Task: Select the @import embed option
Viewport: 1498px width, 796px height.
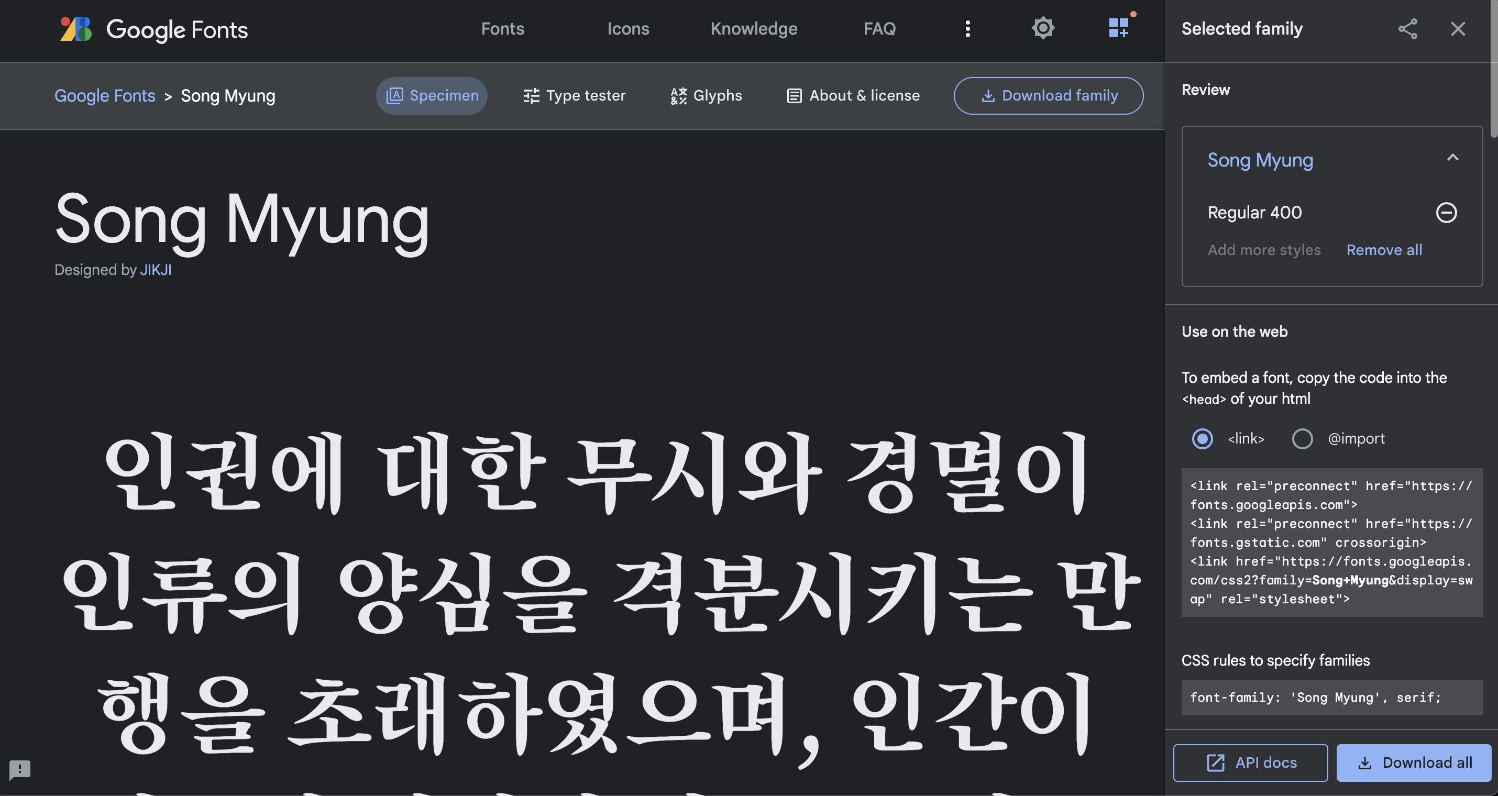Action: pyautogui.click(x=1302, y=438)
